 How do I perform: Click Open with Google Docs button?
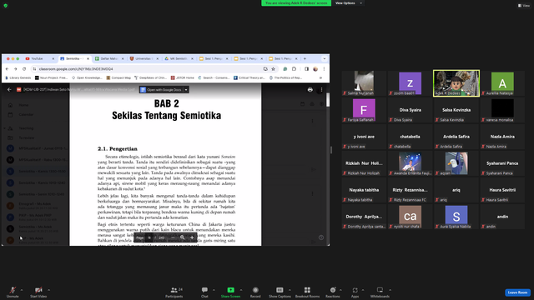[161, 90]
